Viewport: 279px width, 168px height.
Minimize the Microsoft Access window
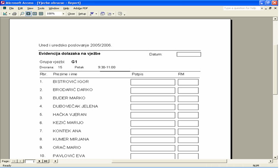(262, 3)
